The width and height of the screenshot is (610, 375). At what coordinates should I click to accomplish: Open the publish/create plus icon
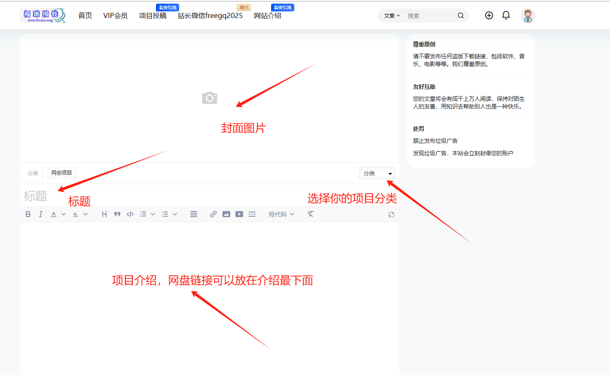489,15
